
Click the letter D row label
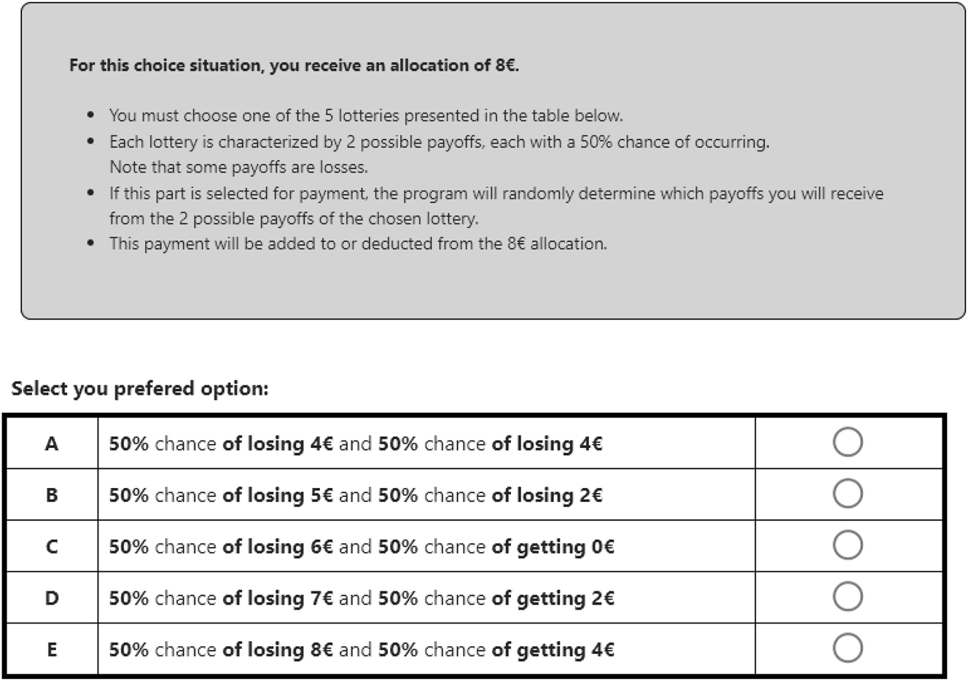click(52, 598)
